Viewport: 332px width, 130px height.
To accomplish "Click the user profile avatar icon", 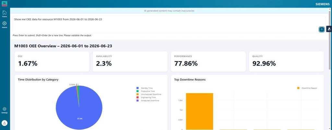I will pos(5,123).
